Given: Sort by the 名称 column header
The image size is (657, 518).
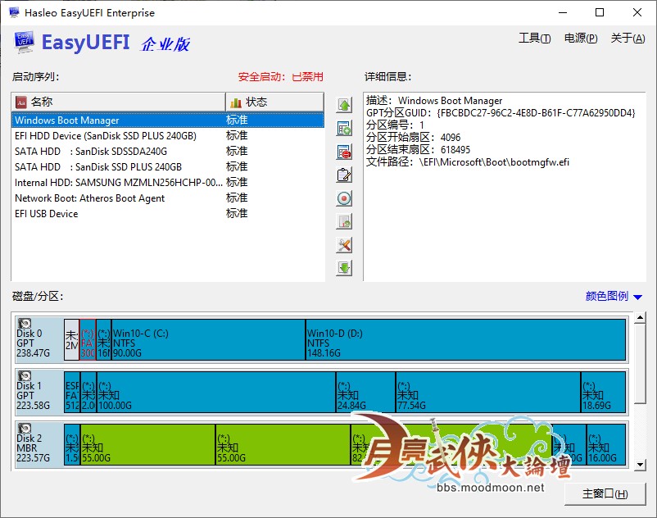Looking at the screenshot, I should tap(118, 102).
